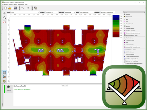This screenshot has height=110, width=147.
Task: Select Generazione della Mesh frame
Action: [x=131, y=35]
